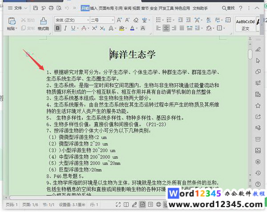Click the Undo arrow icon
This screenshot has height=212, width=267.
click(x=67, y=8)
